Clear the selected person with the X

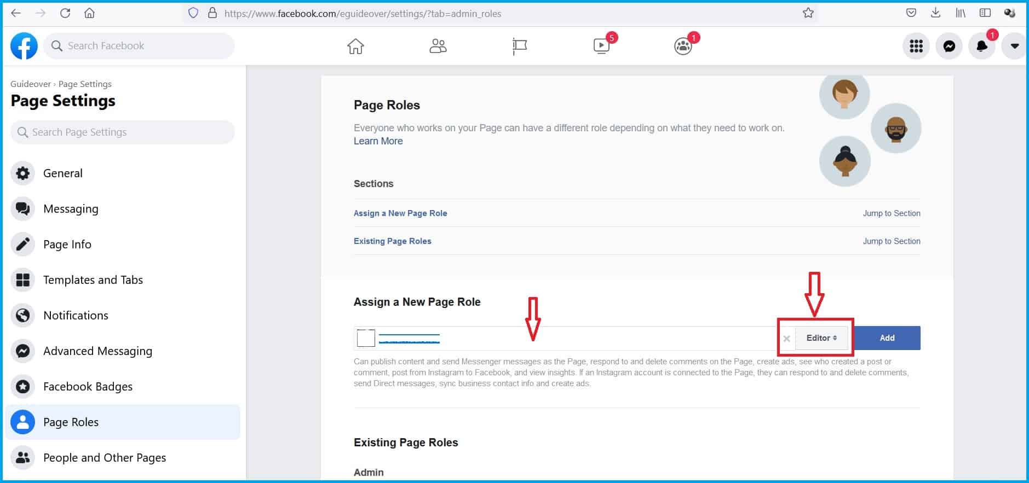[x=786, y=339]
